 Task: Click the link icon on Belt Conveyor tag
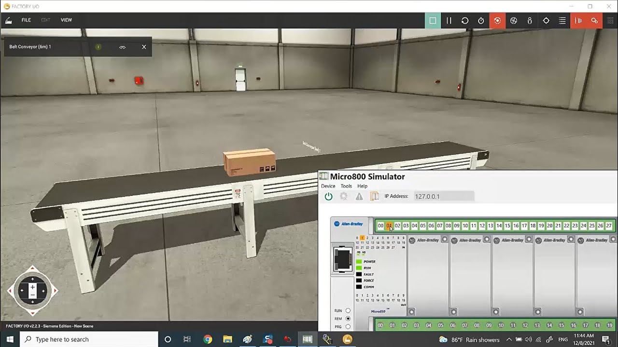click(x=122, y=47)
